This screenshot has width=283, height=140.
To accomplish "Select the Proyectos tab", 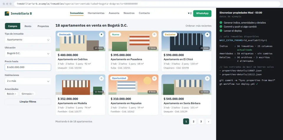I will (x=43, y=26).
